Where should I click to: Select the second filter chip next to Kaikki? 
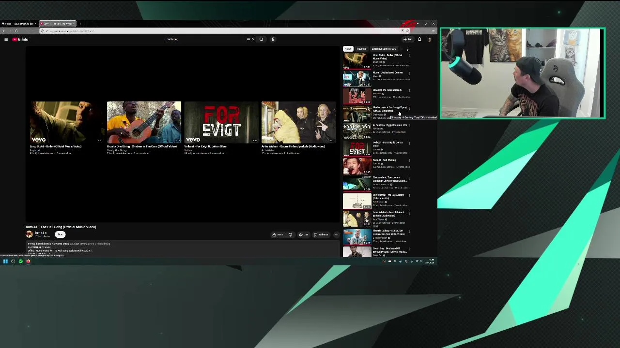pos(361,49)
